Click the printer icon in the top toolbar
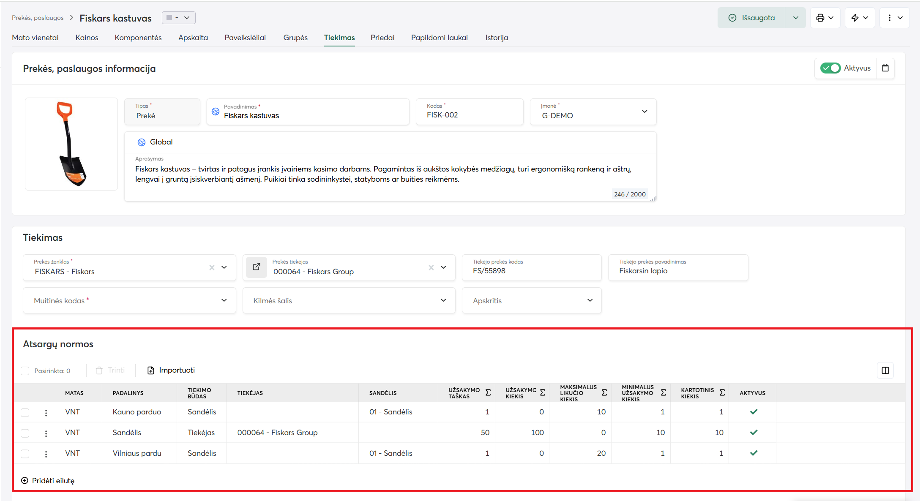The width and height of the screenshot is (920, 501). (820, 18)
